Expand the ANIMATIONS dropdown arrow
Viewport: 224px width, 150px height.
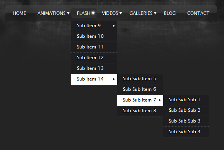[x=68, y=13]
